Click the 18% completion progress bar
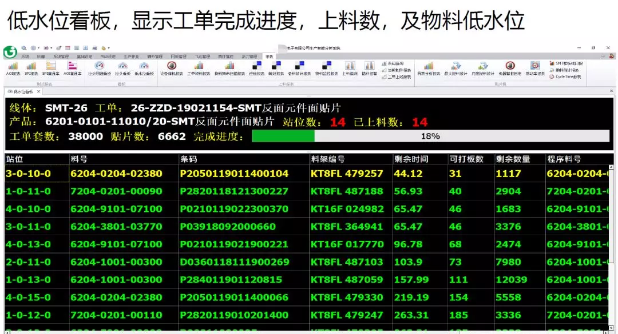Image resolution: width=618 pixels, height=334 pixels. click(x=430, y=136)
